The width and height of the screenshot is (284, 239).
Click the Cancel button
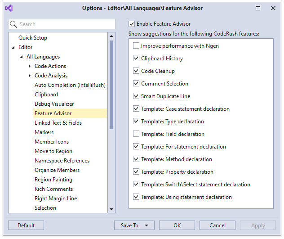coord(217,225)
